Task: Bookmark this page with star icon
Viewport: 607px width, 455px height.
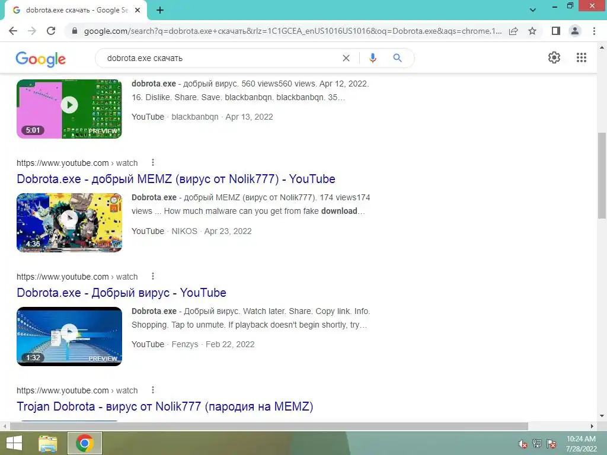Action: [x=532, y=31]
